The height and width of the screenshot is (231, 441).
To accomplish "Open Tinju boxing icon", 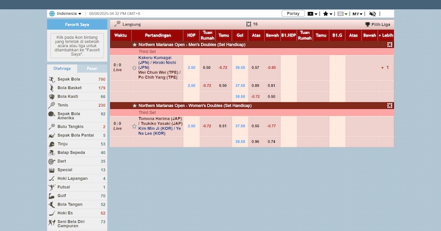I will pos(52,144).
